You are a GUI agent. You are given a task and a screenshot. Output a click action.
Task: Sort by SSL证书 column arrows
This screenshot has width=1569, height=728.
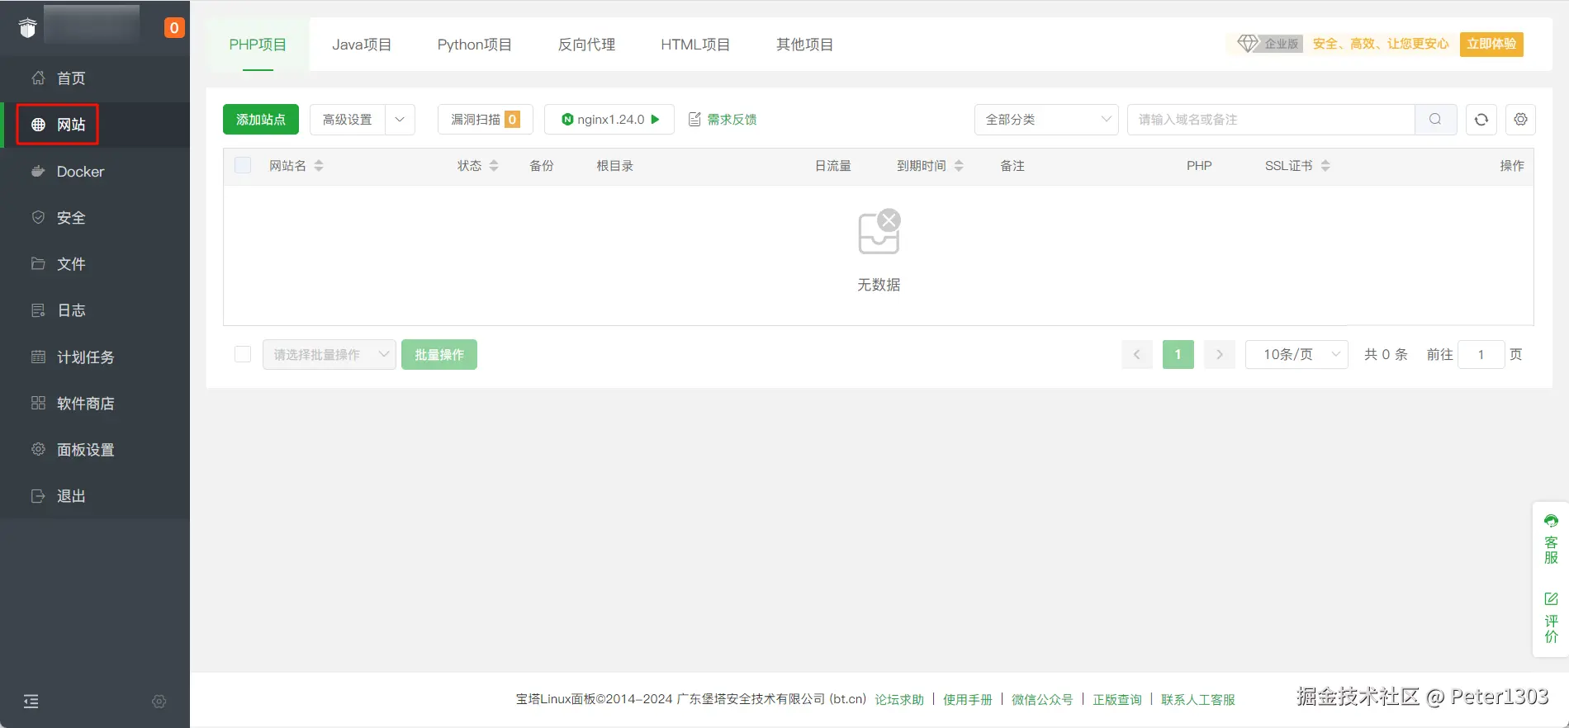tap(1325, 166)
